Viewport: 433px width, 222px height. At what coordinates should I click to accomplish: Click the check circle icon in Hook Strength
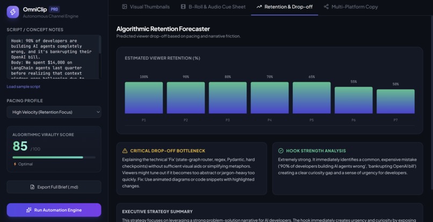coord(280,151)
